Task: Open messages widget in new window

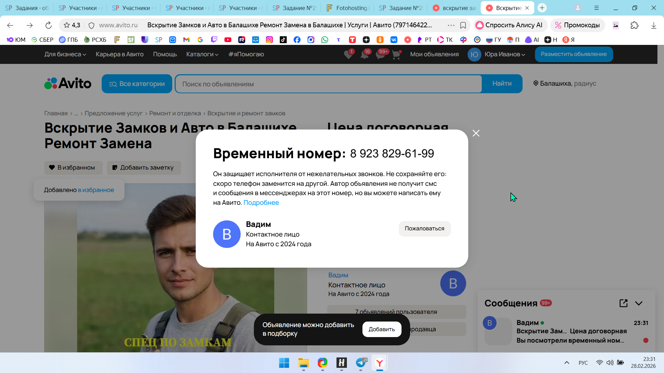Action: (623, 303)
